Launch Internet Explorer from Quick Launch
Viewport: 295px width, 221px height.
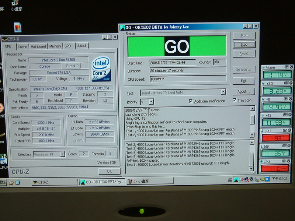pos(18,182)
